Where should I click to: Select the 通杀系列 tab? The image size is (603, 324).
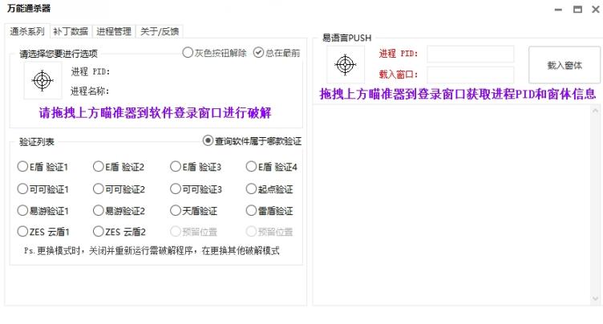[28, 31]
